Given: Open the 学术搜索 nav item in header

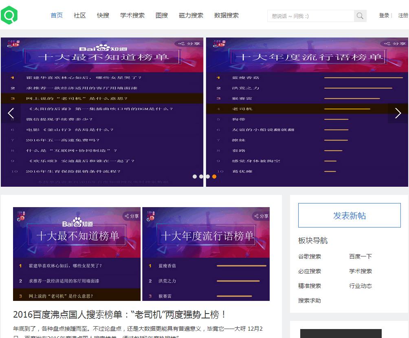Looking at the screenshot, I should point(132,15).
